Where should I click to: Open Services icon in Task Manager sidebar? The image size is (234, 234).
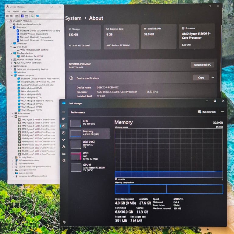64,161
